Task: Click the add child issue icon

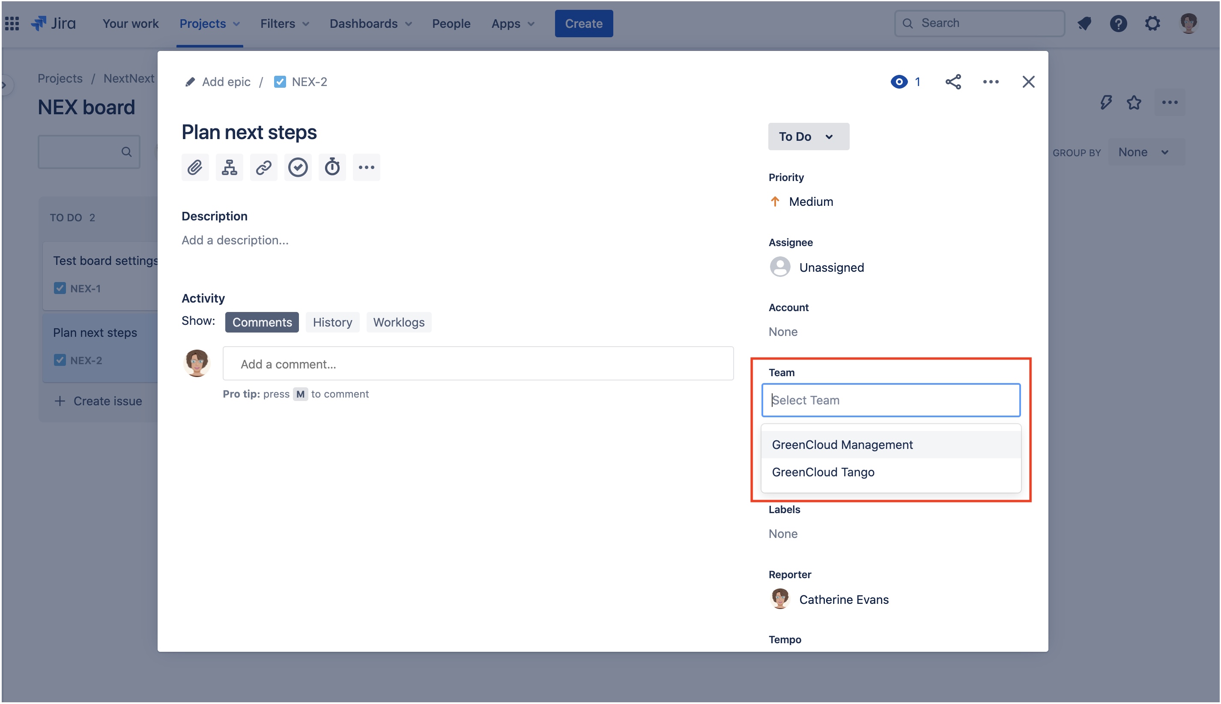Action: 229,167
